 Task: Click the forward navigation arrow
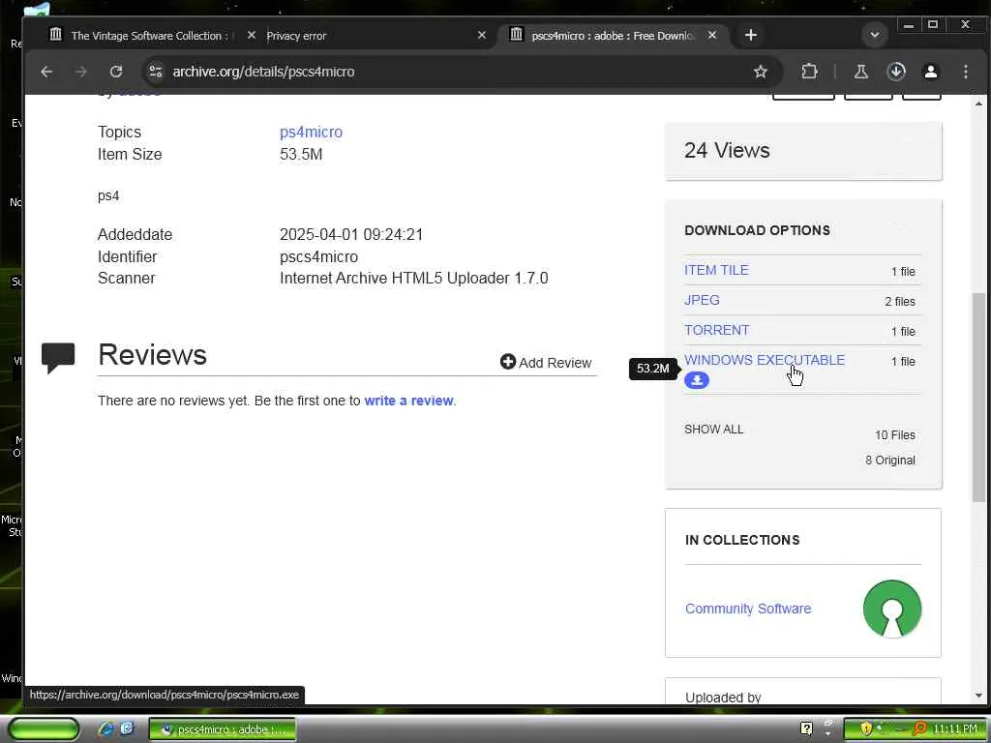[81, 72]
